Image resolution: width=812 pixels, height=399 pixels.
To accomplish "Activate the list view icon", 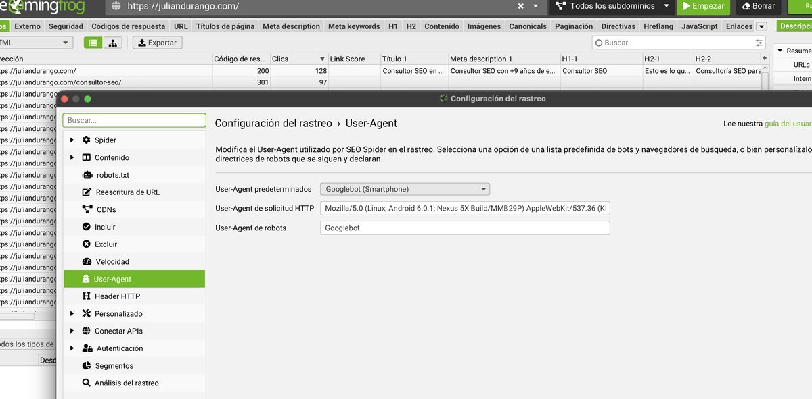I will [x=94, y=42].
